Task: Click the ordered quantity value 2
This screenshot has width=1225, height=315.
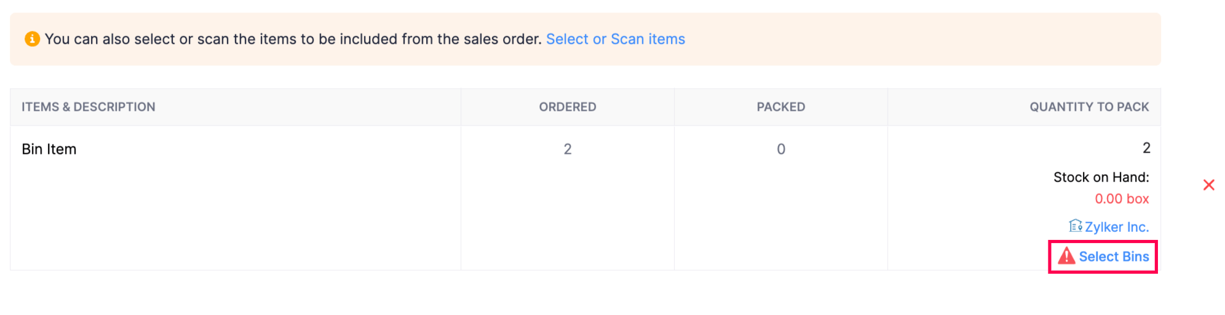Action: pyautogui.click(x=567, y=150)
